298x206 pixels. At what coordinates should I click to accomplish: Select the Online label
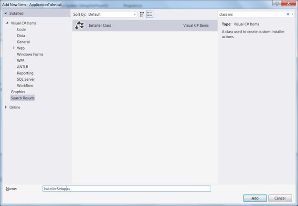pyautogui.click(x=15, y=107)
